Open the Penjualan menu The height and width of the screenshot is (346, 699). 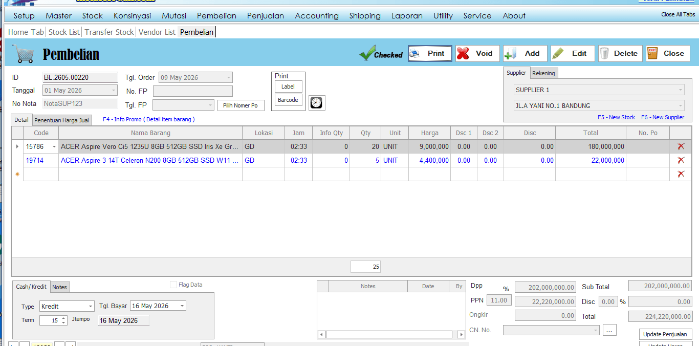click(266, 16)
